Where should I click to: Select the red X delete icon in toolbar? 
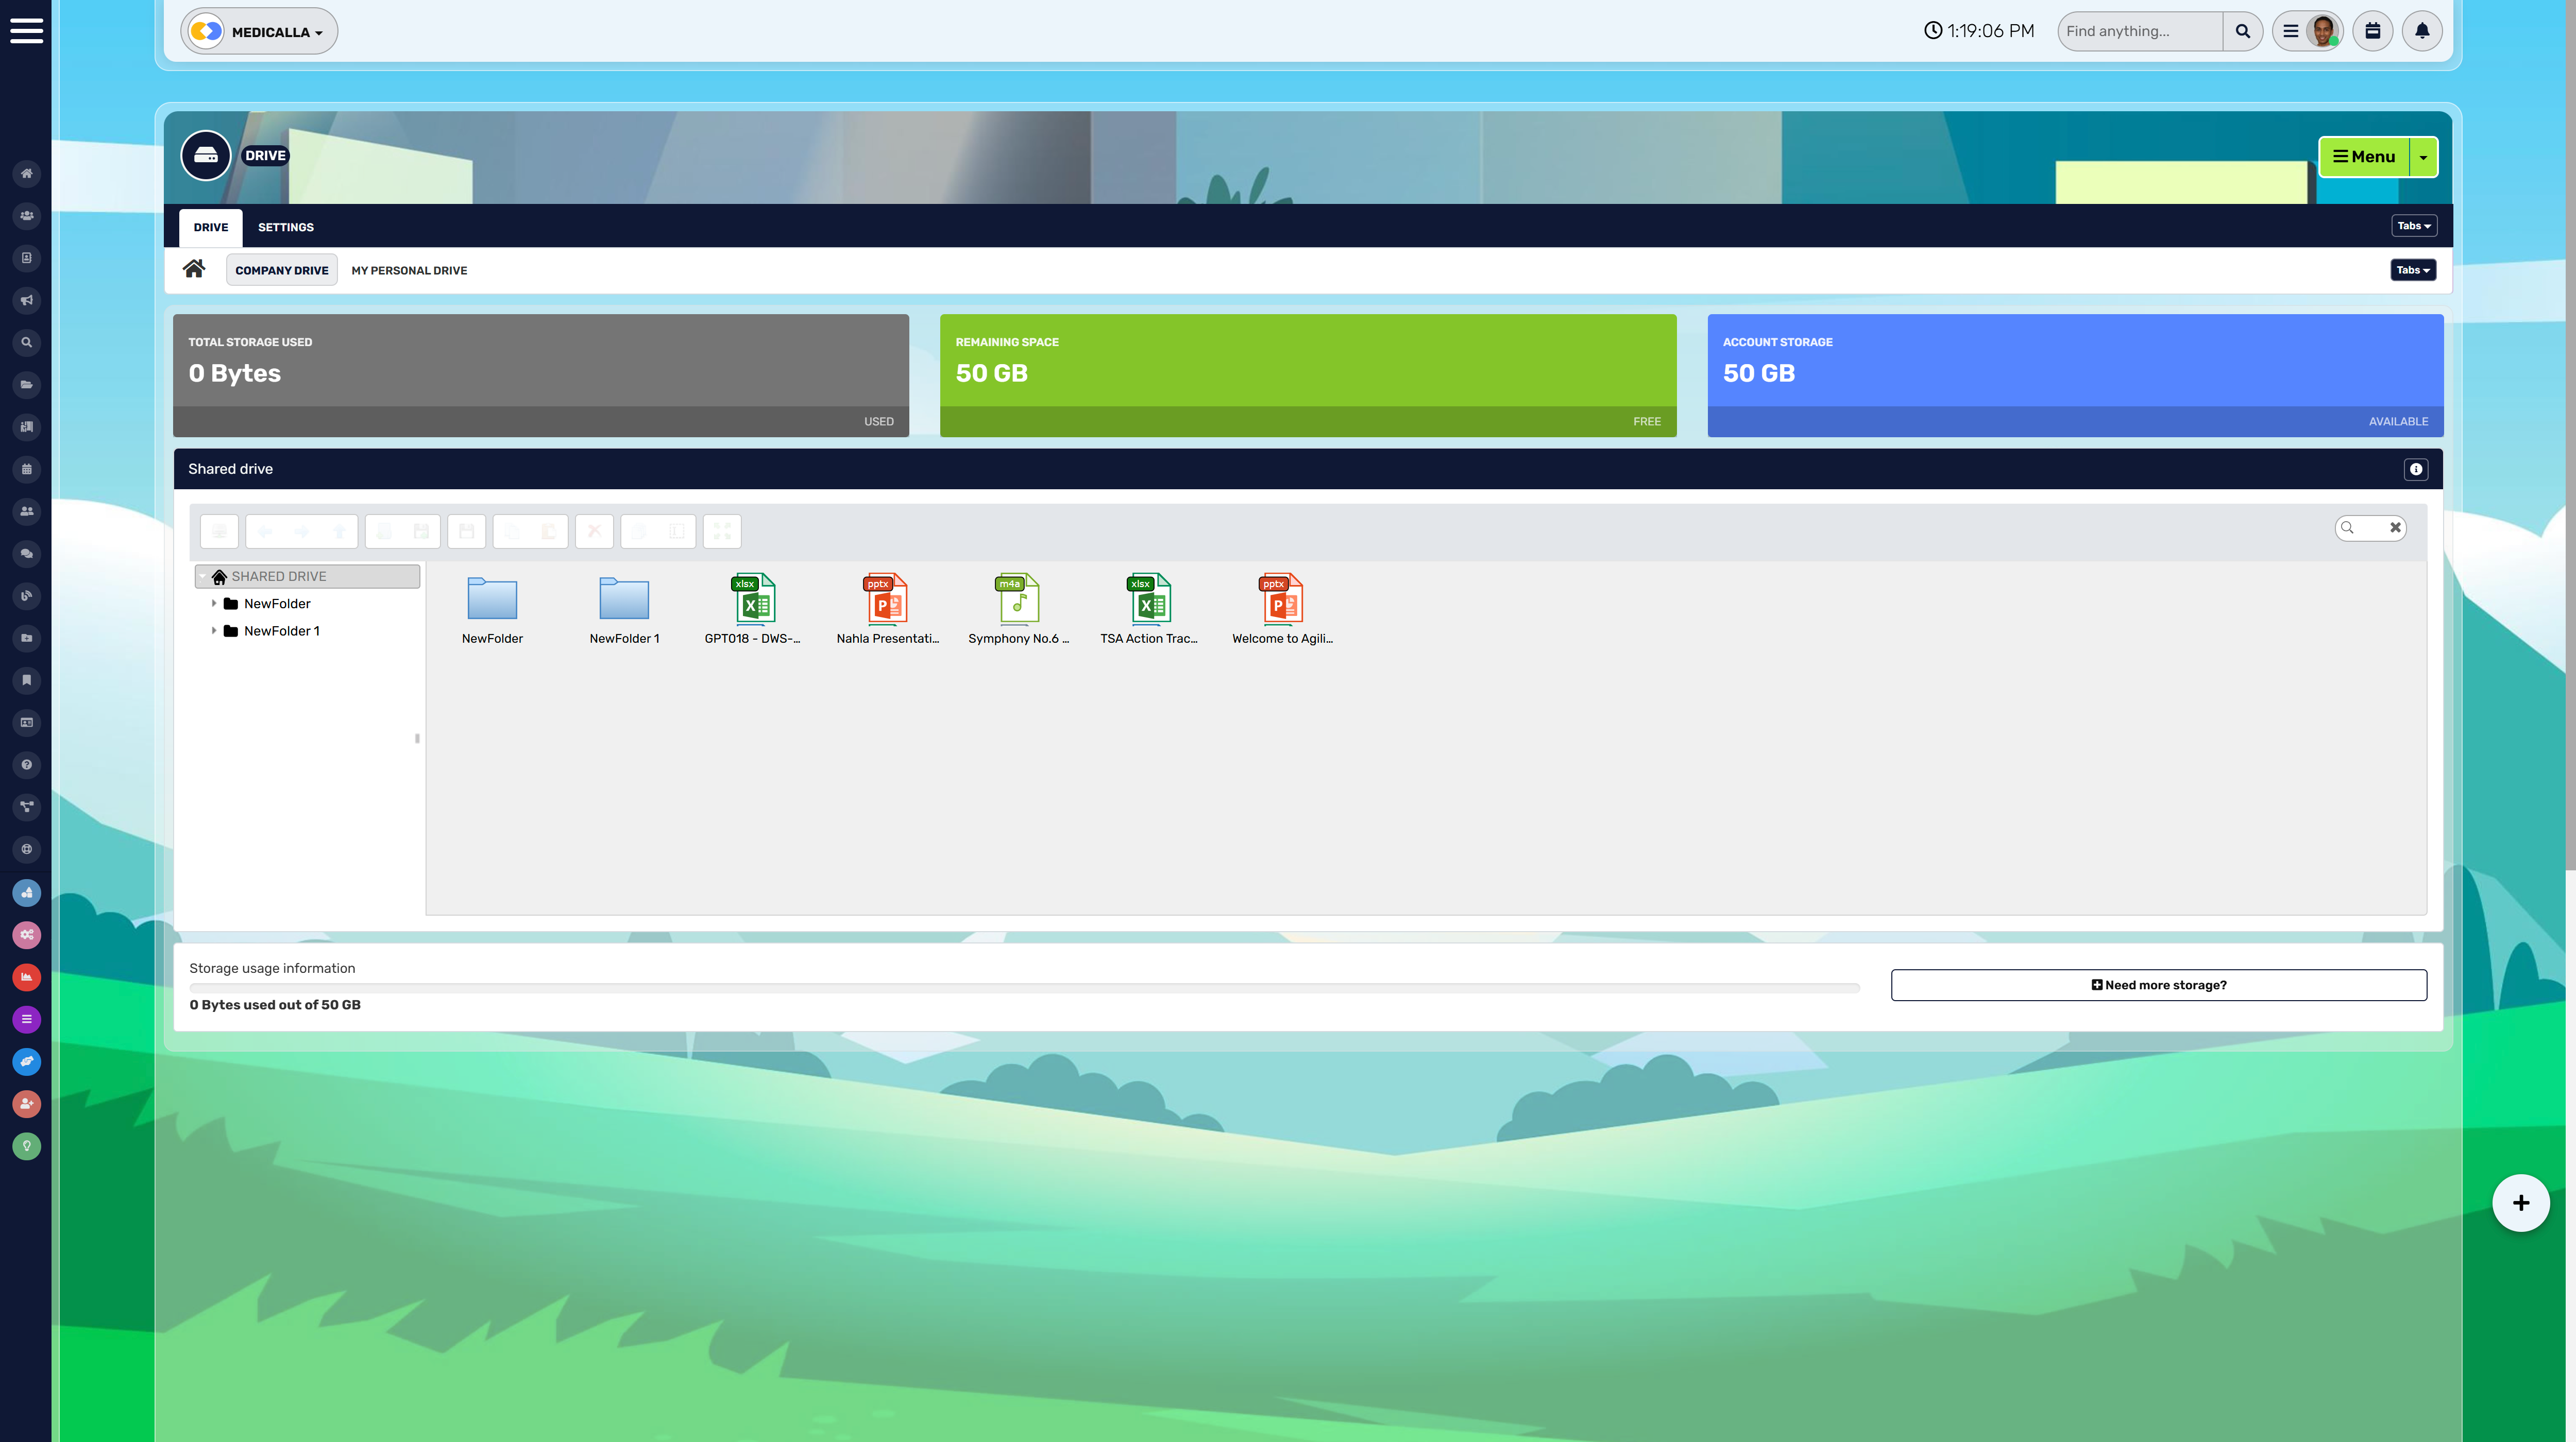coord(594,530)
